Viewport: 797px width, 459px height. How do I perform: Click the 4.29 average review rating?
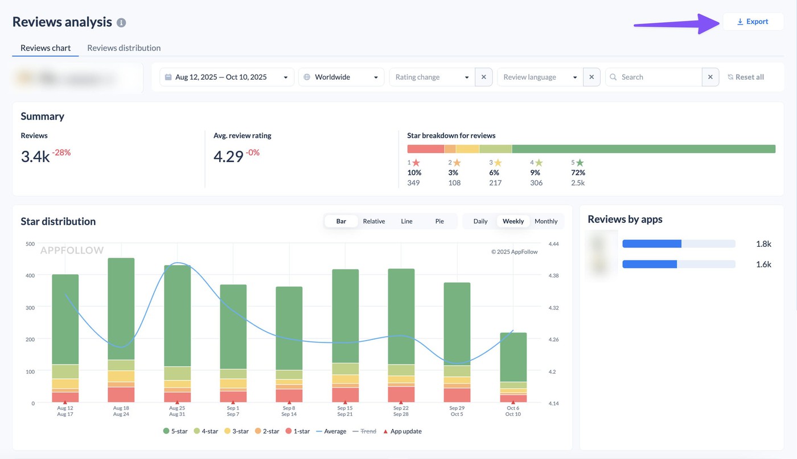point(228,156)
